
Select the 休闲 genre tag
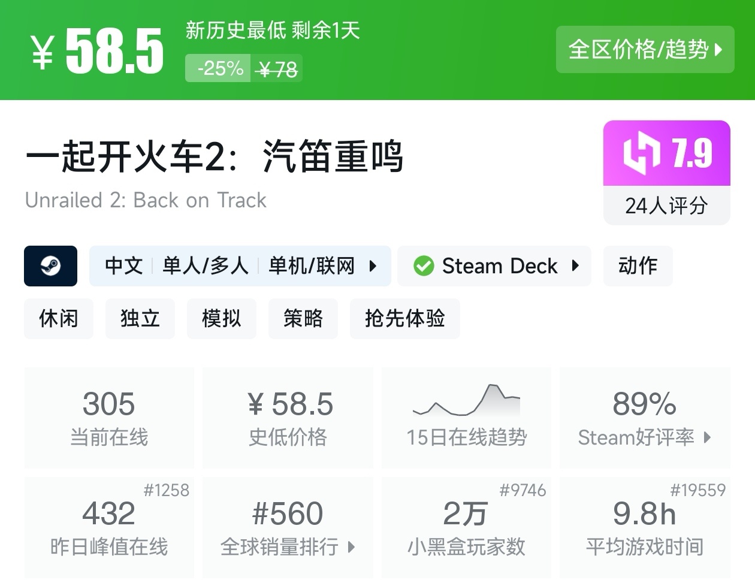pyautogui.click(x=59, y=319)
